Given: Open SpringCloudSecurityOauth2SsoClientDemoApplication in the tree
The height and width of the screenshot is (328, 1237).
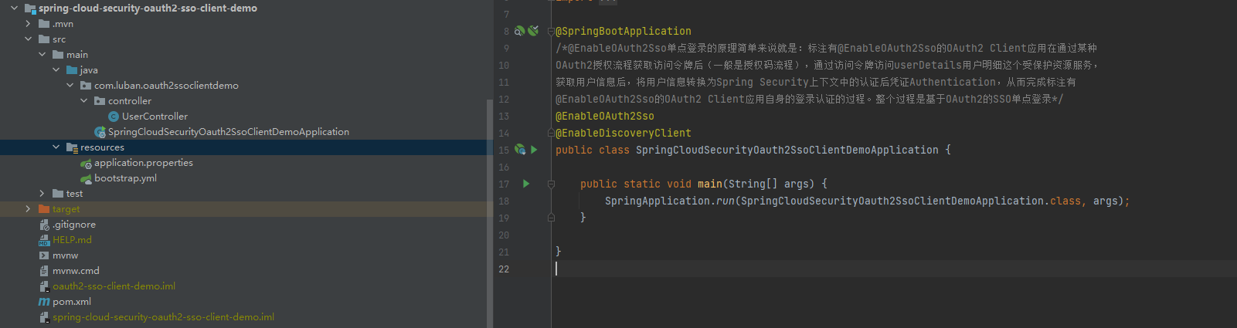Looking at the screenshot, I should click(x=229, y=132).
